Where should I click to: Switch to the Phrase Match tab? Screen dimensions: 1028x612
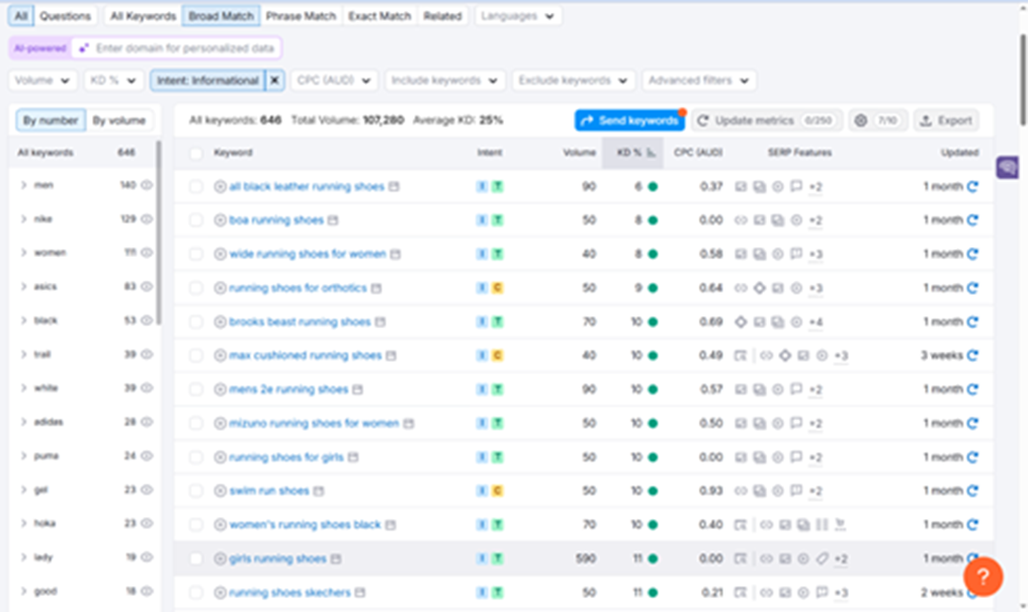(x=300, y=16)
